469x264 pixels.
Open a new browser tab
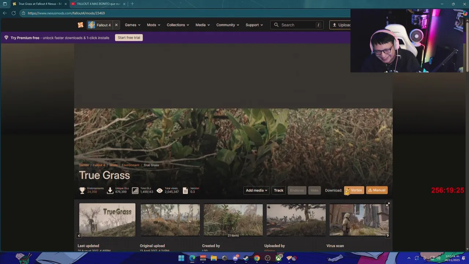click(x=132, y=4)
